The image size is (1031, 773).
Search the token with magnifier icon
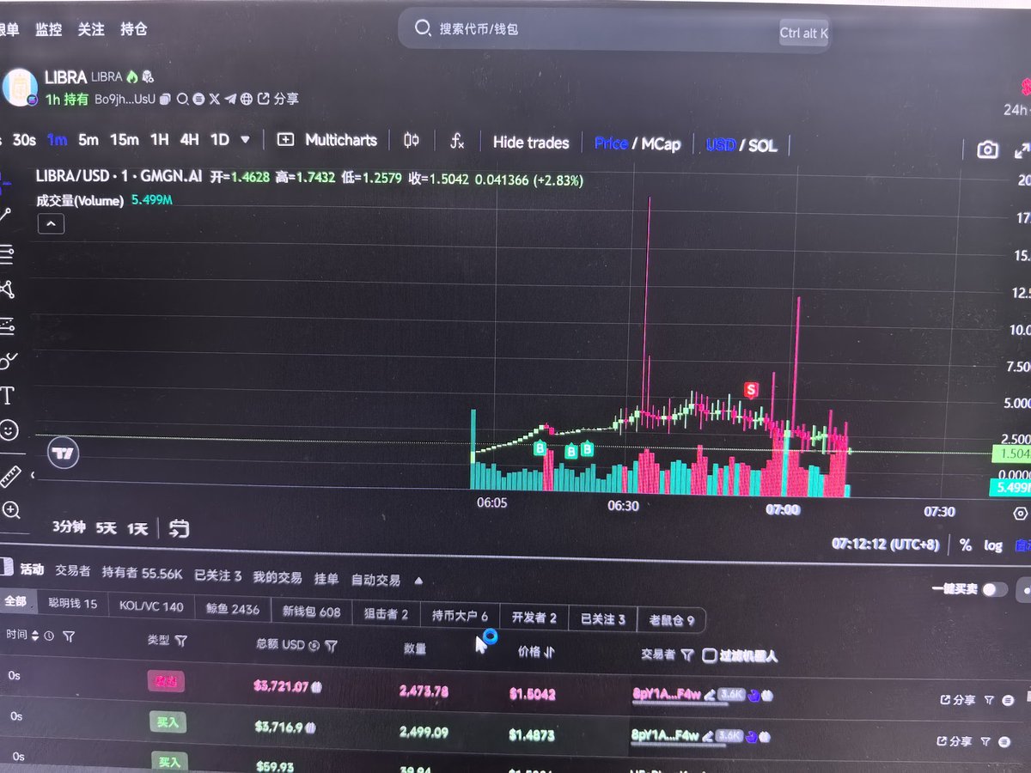click(x=182, y=99)
